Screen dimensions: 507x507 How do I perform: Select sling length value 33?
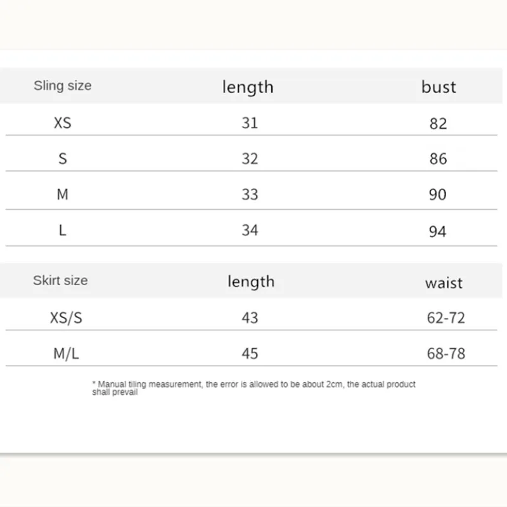(250, 195)
